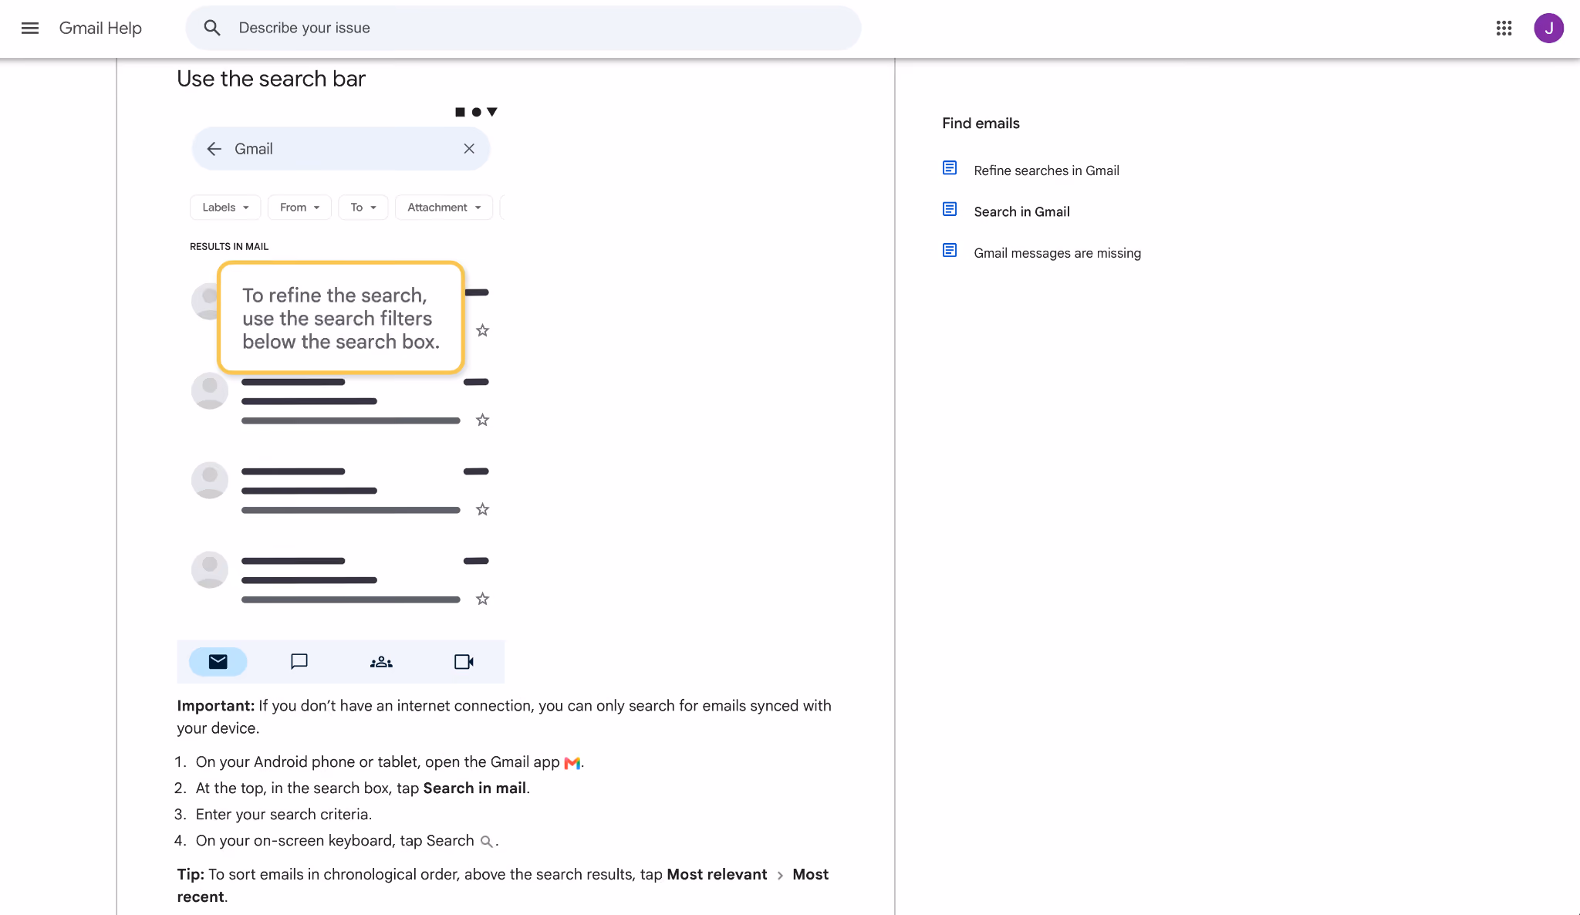Click the Gmail Help title link
1580x915 pixels.
(x=100, y=29)
